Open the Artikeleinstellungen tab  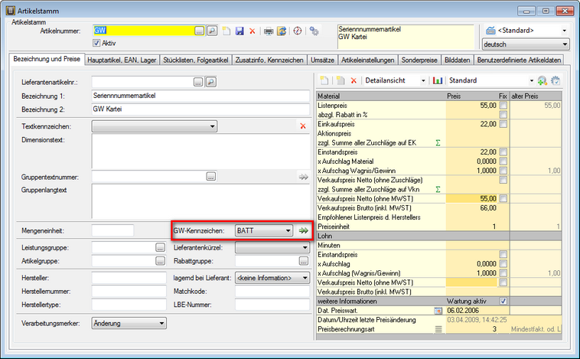(x=368, y=60)
